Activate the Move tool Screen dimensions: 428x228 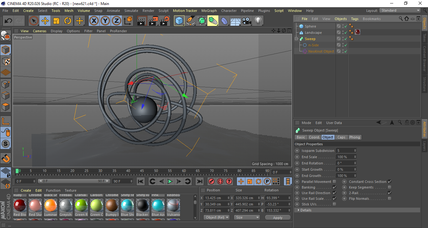pos(45,21)
